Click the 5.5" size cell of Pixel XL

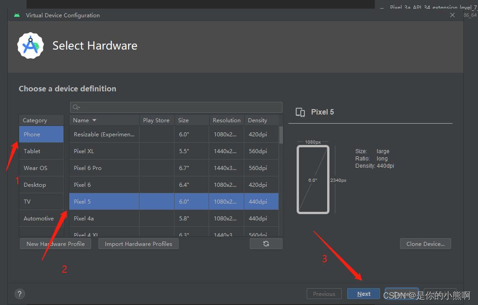click(192, 151)
